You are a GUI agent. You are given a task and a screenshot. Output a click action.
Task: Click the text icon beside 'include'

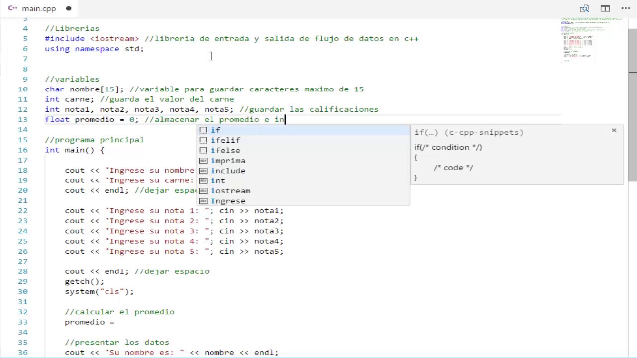pyautogui.click(x=203, y=171)
